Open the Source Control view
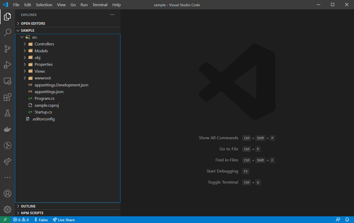The image size is (354, 223). (7, 48)
